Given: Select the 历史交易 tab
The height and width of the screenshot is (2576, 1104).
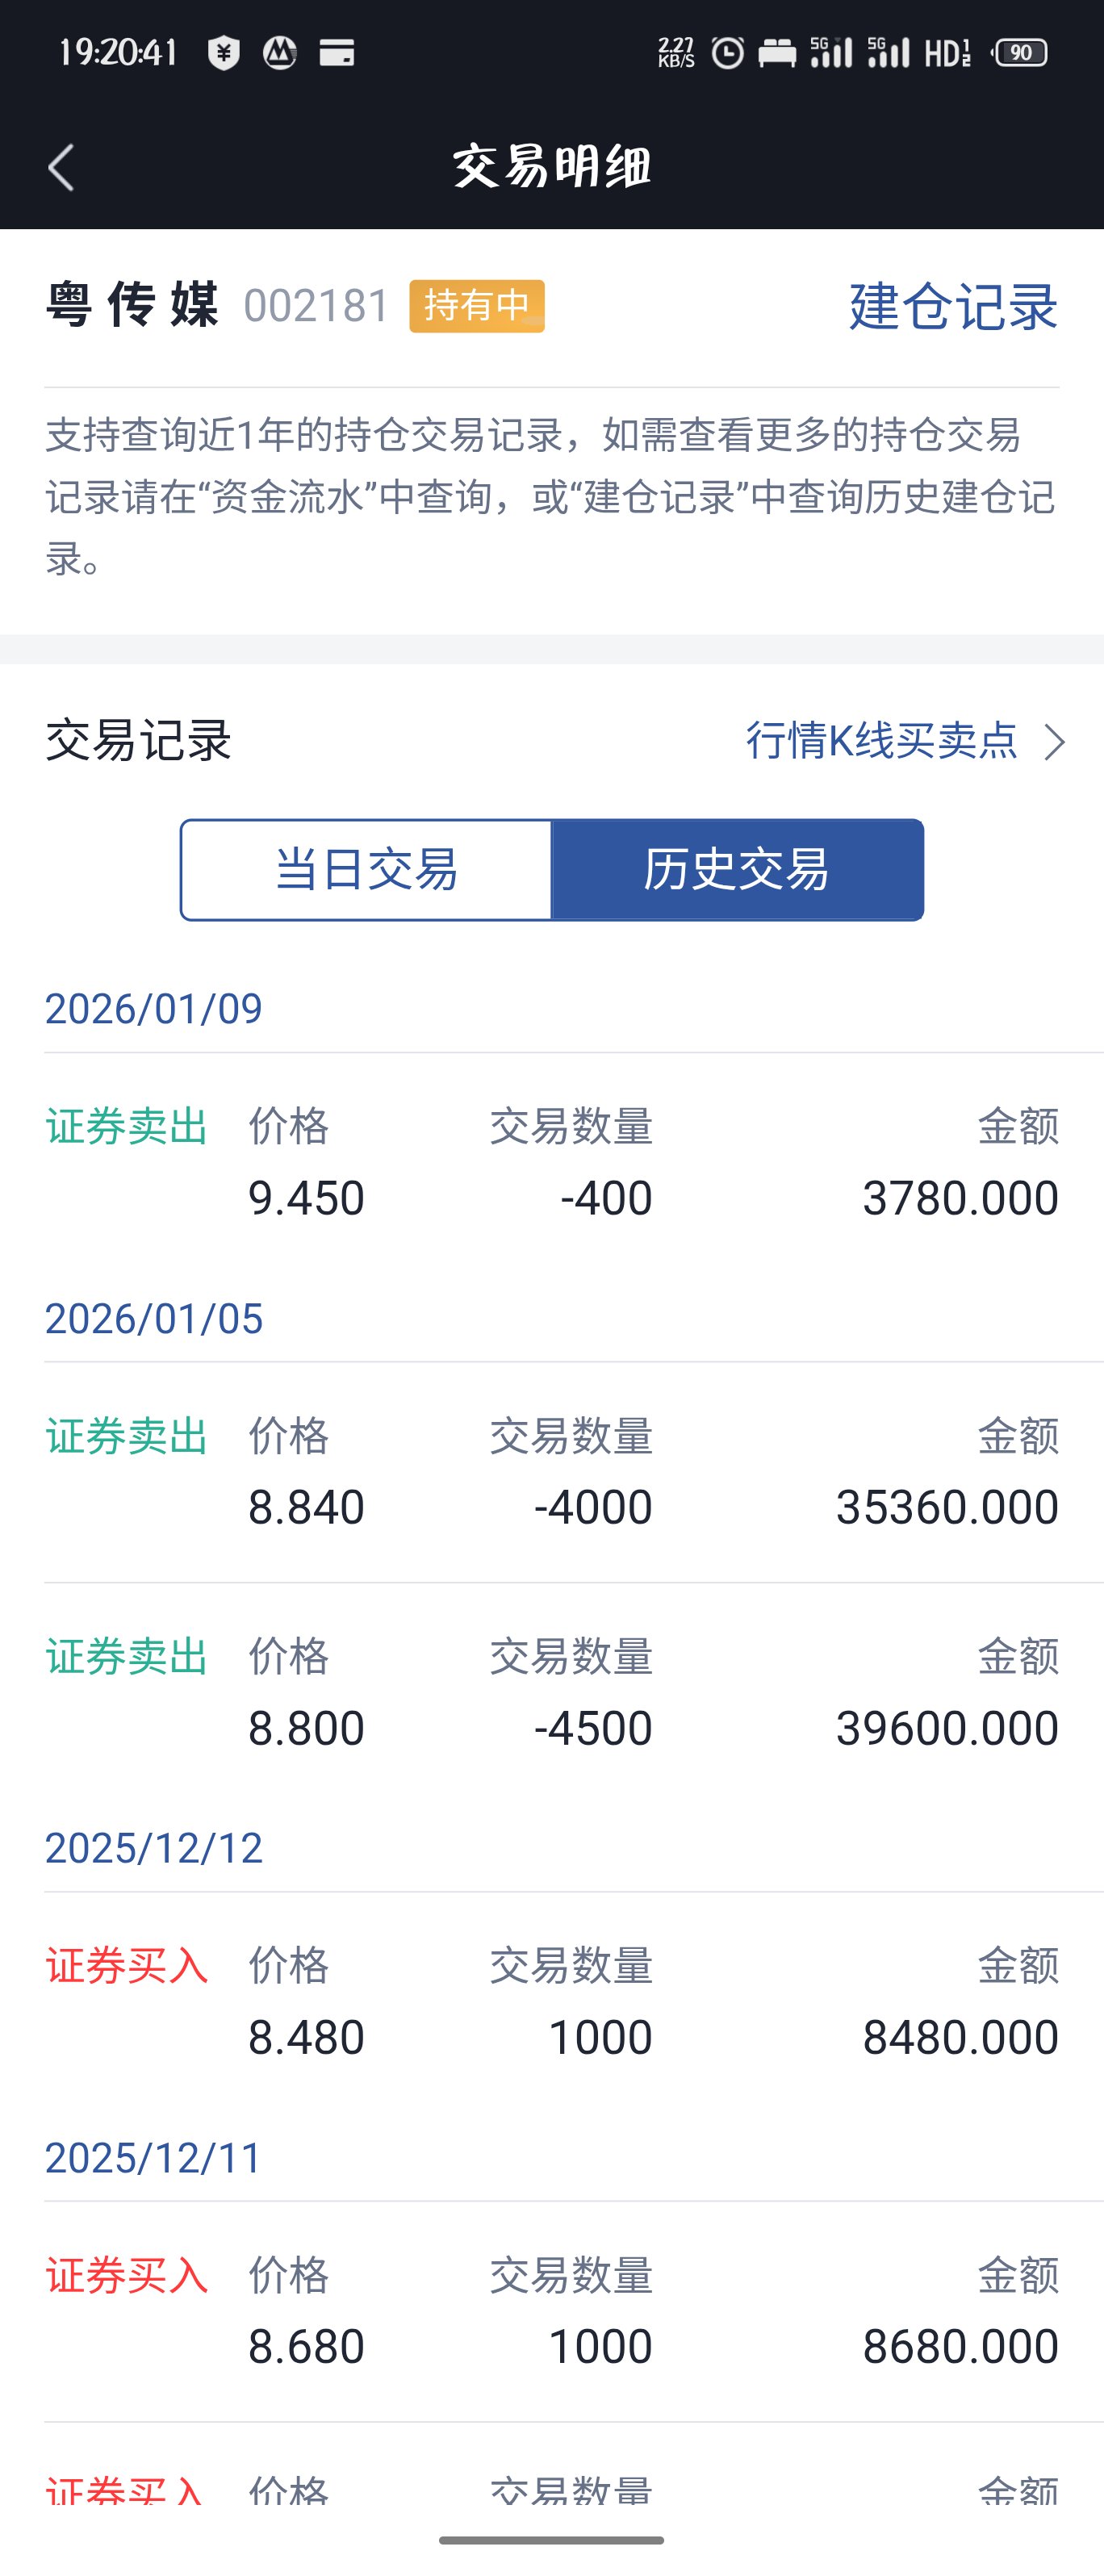Looking at the screenshot, I should point(737,869).
